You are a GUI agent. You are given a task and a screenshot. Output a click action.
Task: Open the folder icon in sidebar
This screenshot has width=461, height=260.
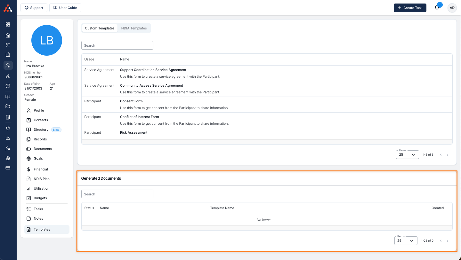(8, 106)
